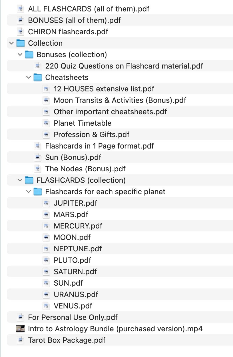233x357 pixels.
Task: Collapse the Cheatsheets folder disclosure arrow
Action: (28, 77)
